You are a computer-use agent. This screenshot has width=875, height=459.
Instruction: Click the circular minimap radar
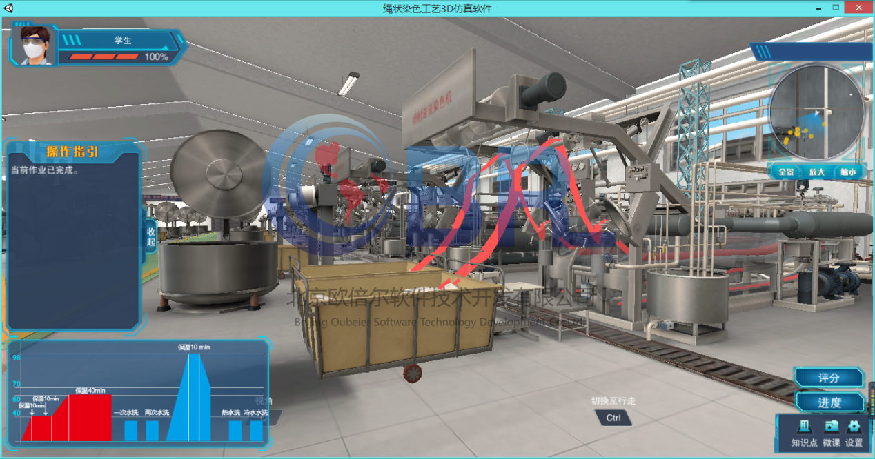(816, 112)
